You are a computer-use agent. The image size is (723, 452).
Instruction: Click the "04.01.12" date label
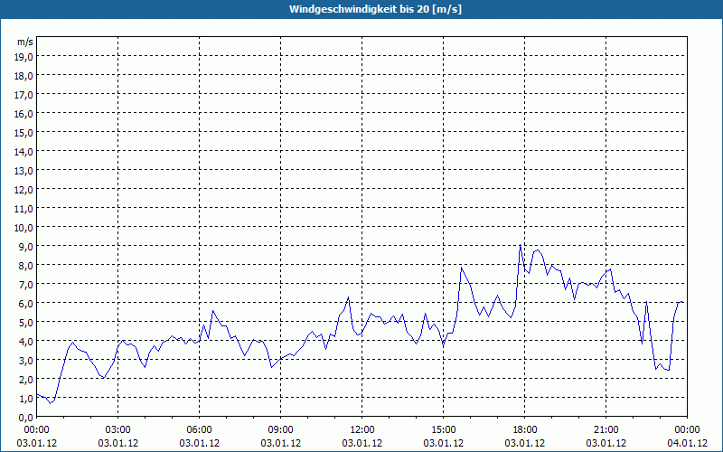[x=688, y=443]
